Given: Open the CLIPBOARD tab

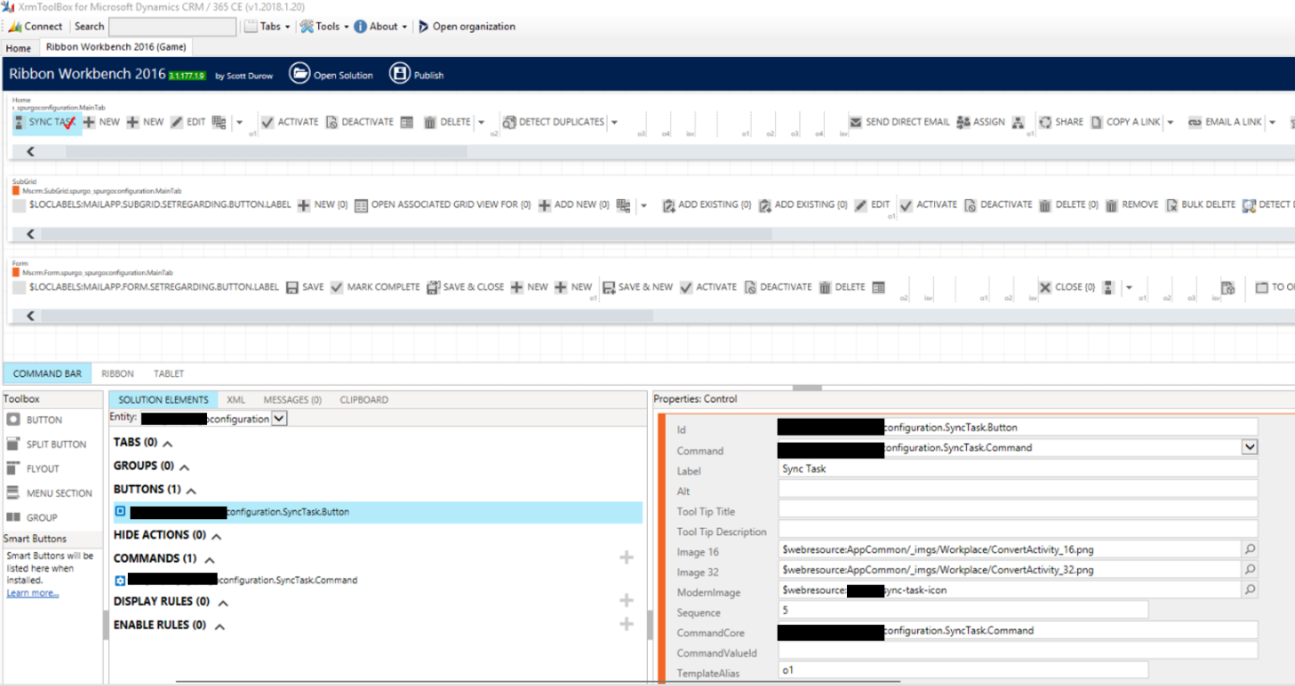Looking at the screenshot, I should (364, 400).
